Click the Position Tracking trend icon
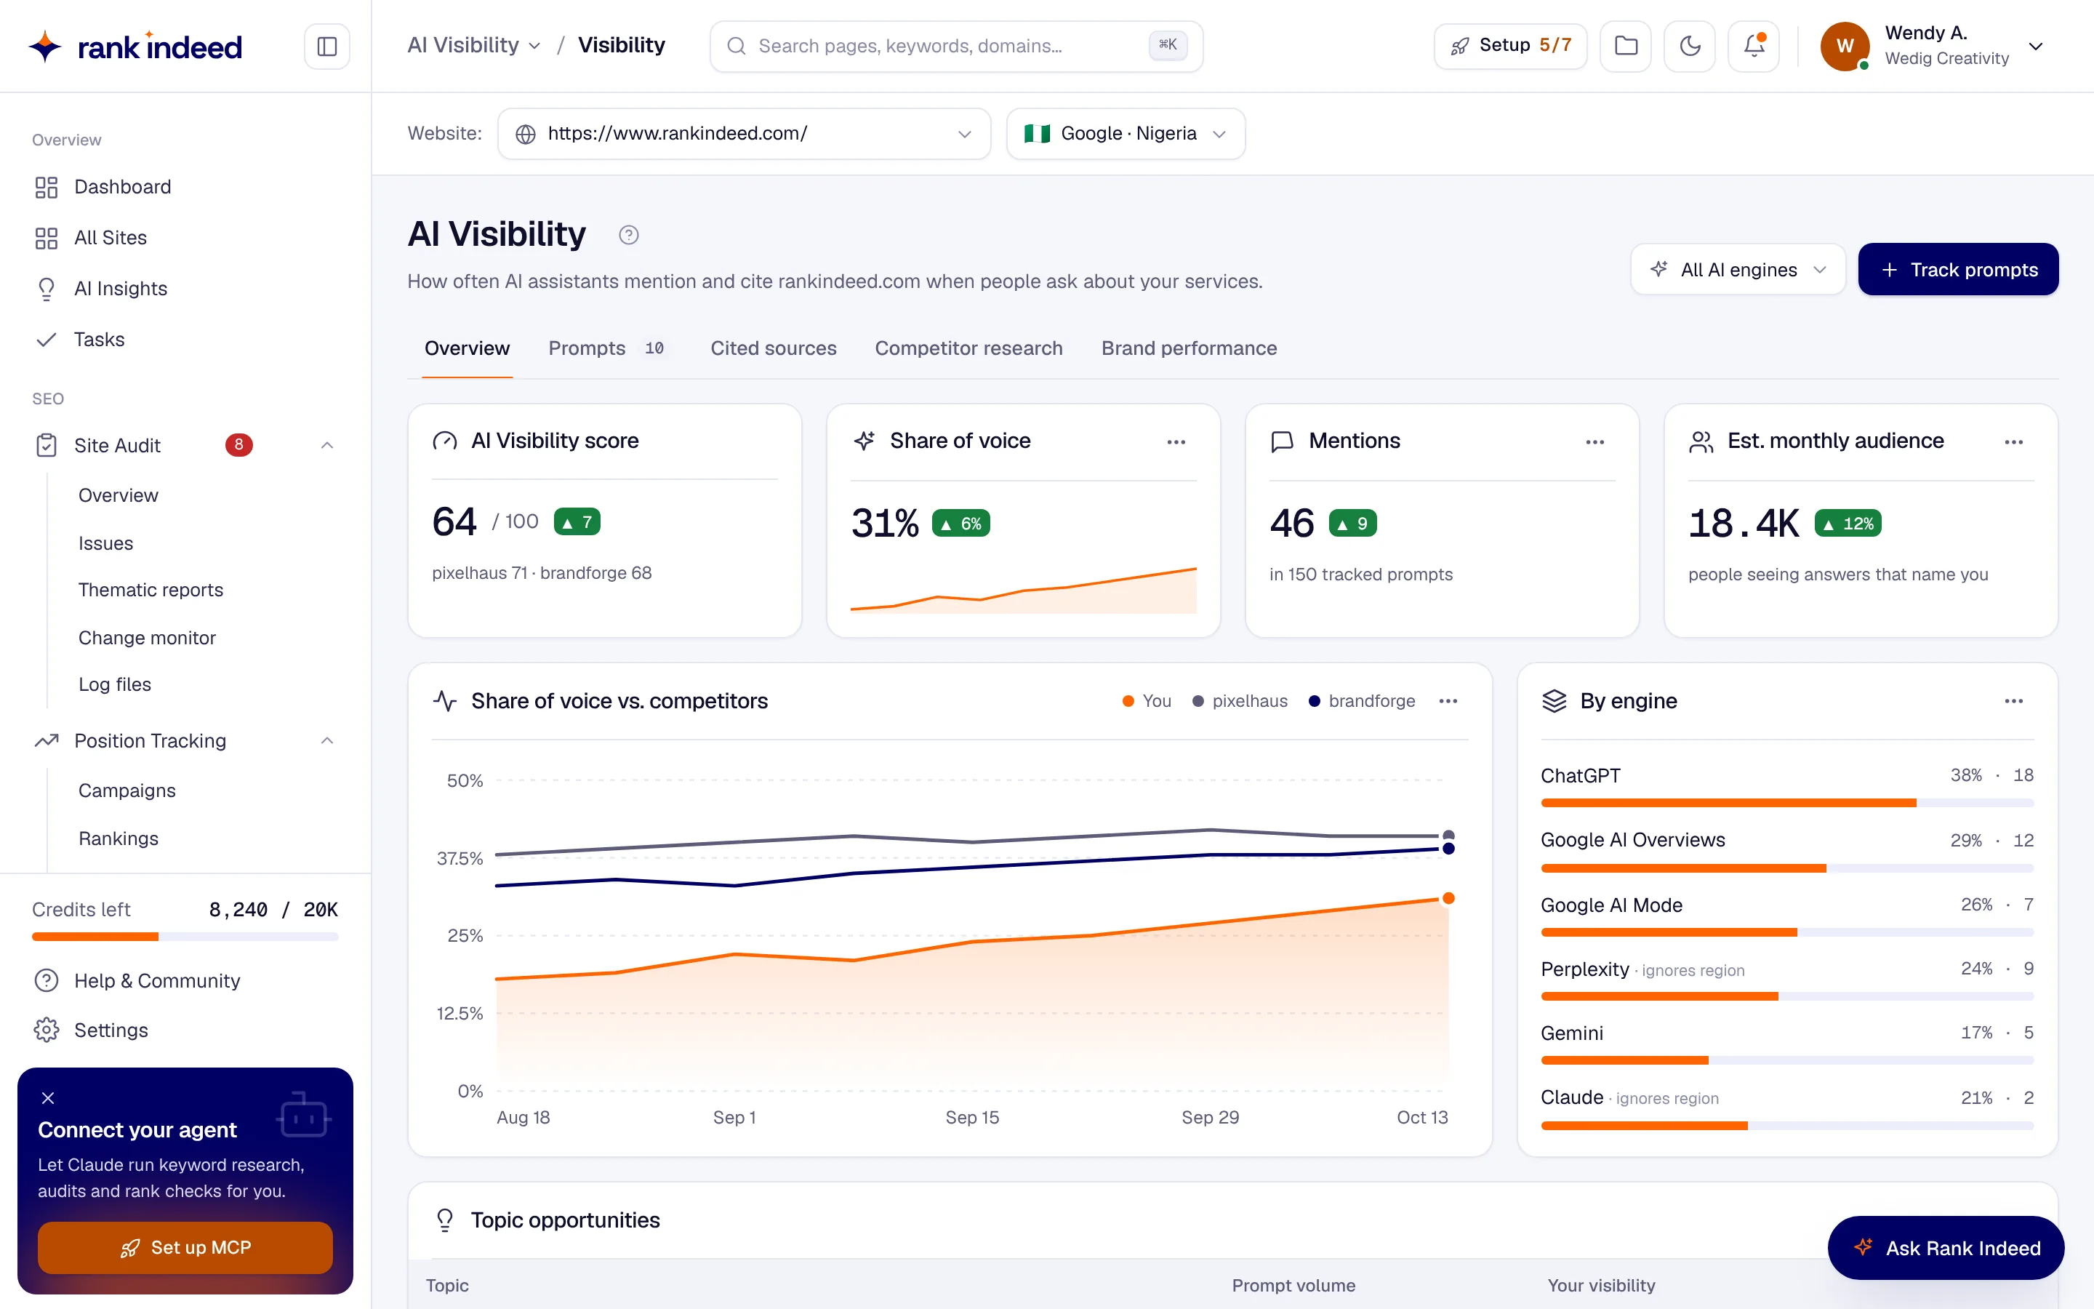Screen dimensions: 2094x1309 [47, 740]
